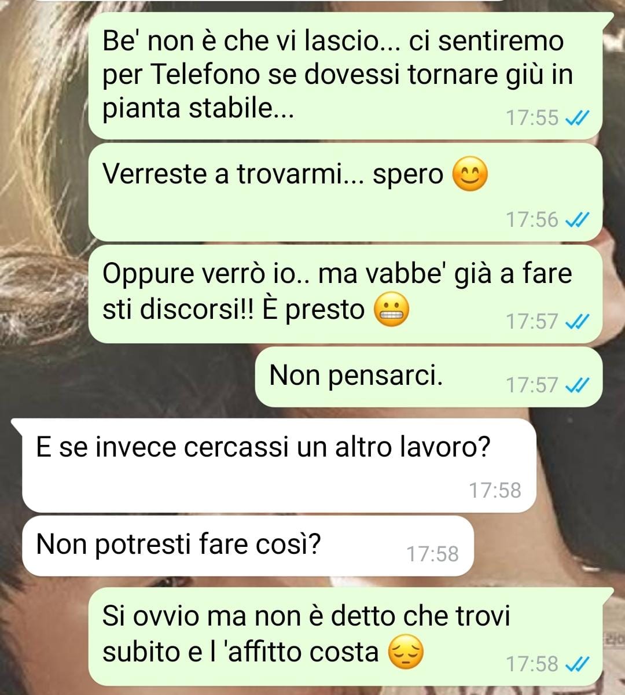This screenshot has width=625, height=695.
Task: Select the 'Non potresti fare così?' message
Action: point(248,546)
